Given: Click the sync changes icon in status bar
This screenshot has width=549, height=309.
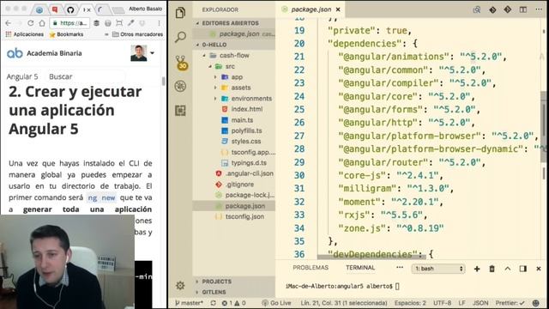Looking at the screenshot, I should coord(214,303).
